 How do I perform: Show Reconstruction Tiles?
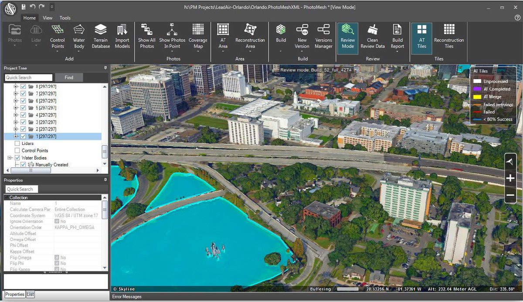(x=449, y=36)
